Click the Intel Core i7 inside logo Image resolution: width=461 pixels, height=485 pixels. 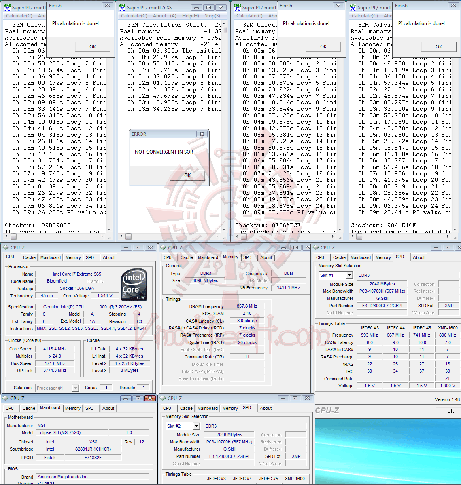(135, 284)
